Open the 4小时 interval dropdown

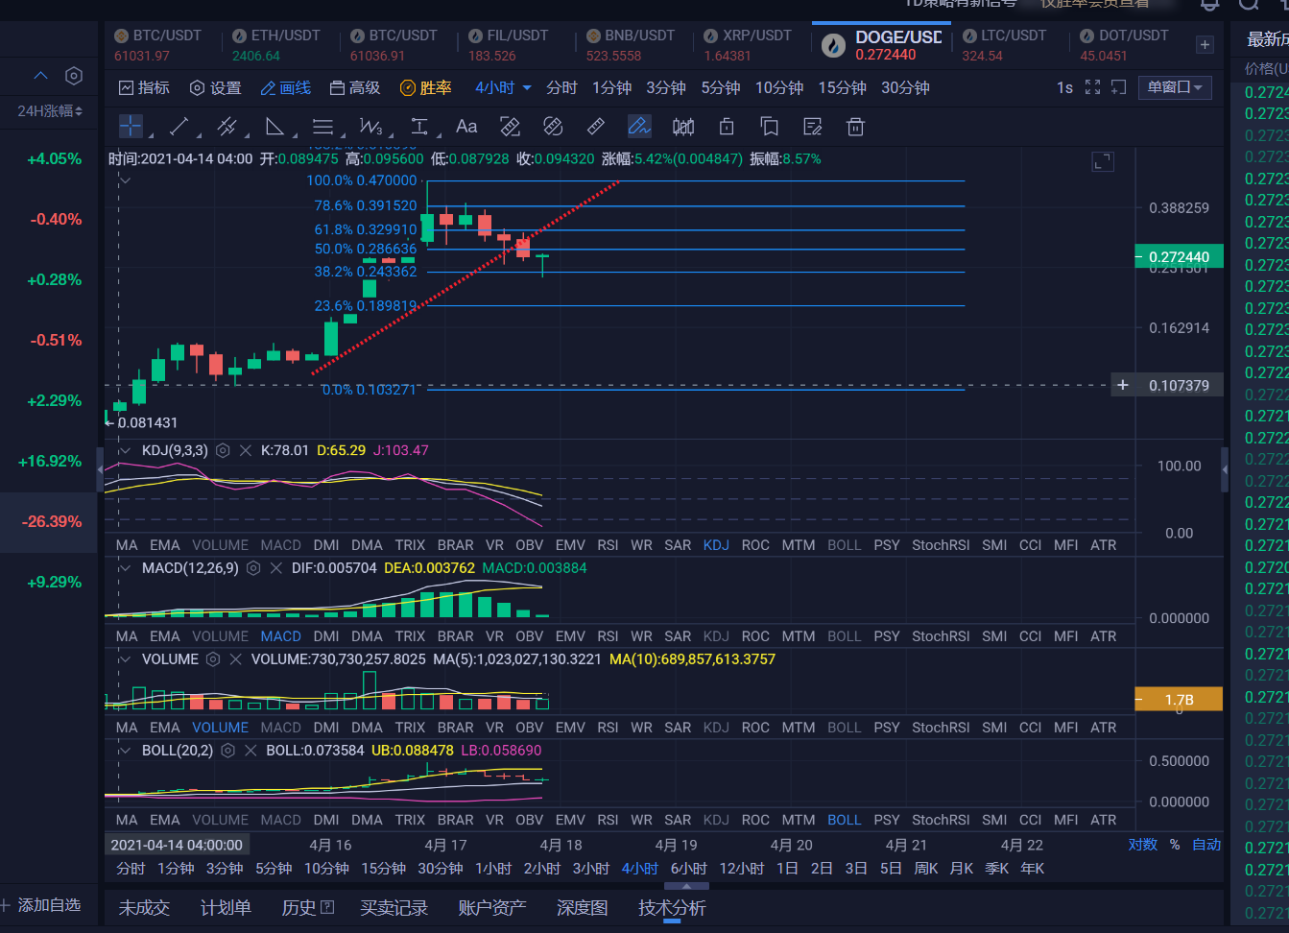tap(503, 87)
